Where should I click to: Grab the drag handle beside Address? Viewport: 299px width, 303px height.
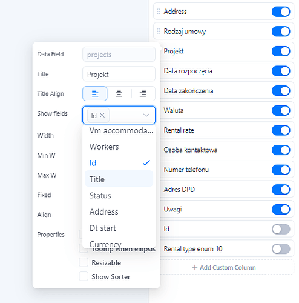point(159,12)
